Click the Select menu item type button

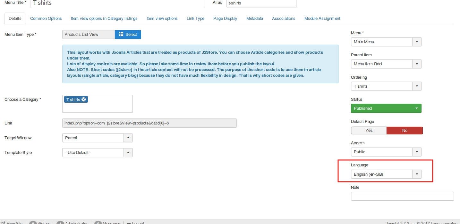(128, 35)
